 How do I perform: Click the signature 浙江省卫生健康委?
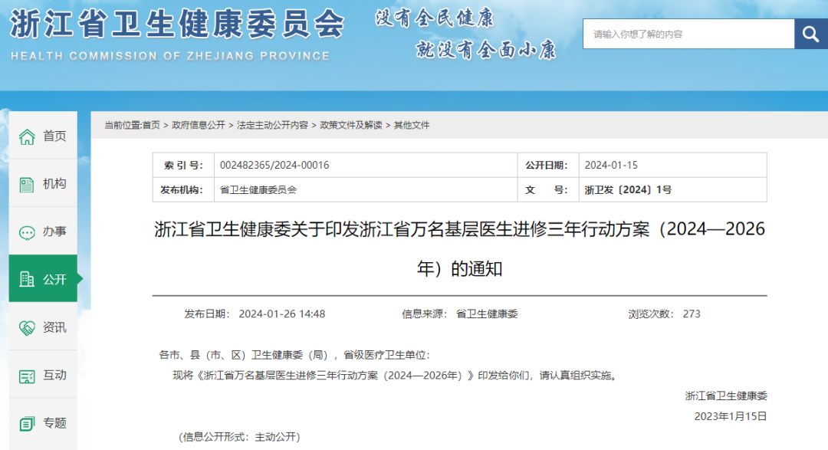(x=726, y=396)
